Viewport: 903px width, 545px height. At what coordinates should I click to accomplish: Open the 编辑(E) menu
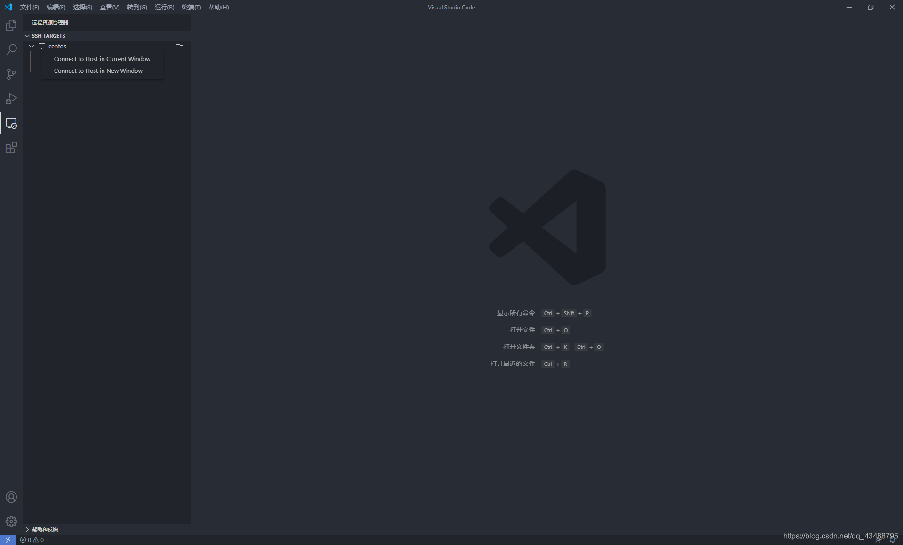56,7
